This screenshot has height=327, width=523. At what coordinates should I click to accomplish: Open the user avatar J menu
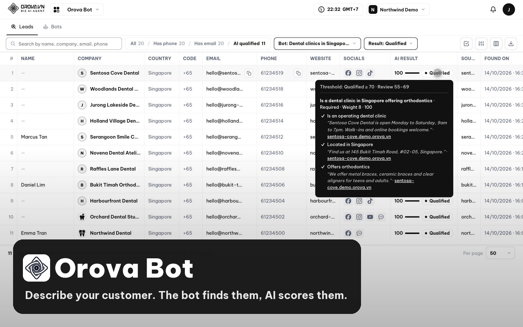pyautogui.click(x=509, y=9)
